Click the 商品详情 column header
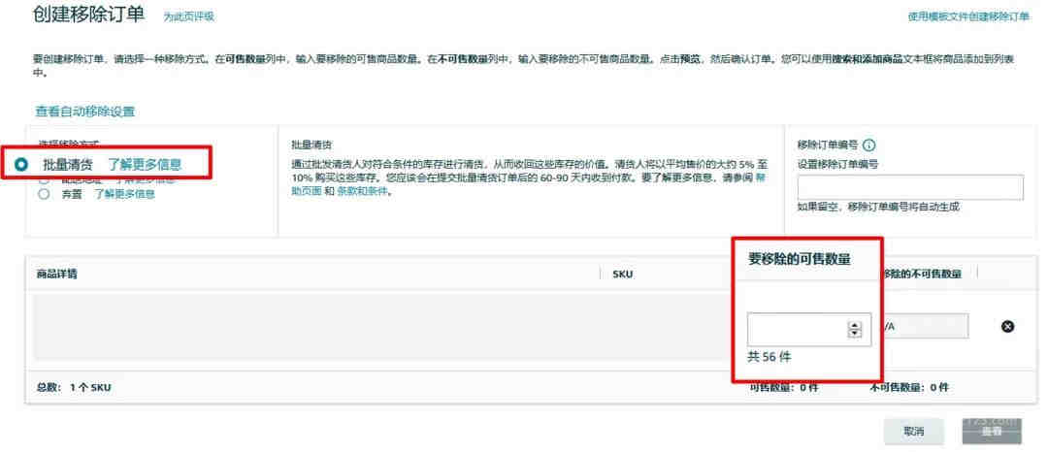Viewport: 1048px width, 452px height. pos(57,274)
